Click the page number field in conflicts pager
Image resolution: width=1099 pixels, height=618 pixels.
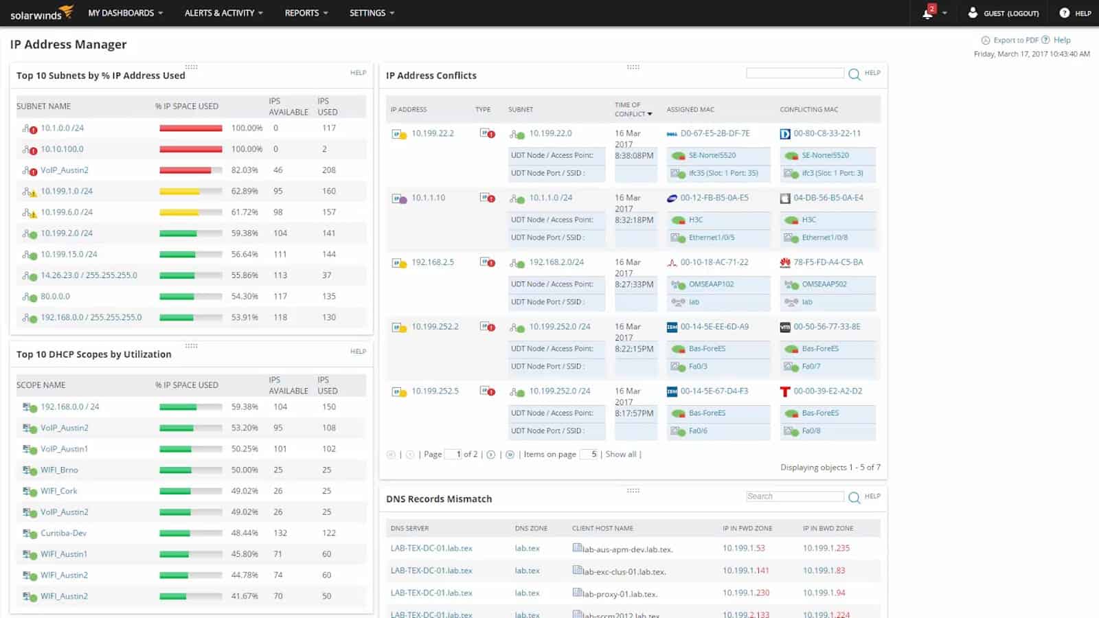[x=453, y=455]
